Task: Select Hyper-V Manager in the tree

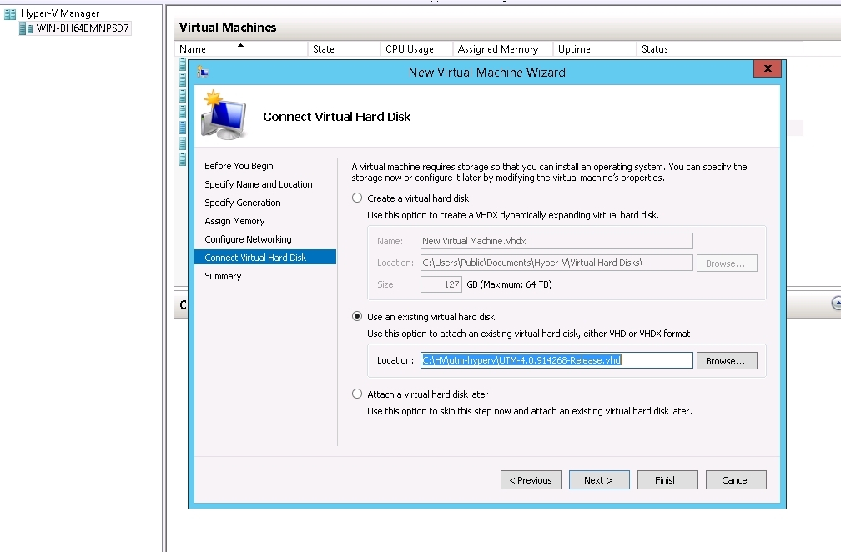Action: click(x=60, y=13)
